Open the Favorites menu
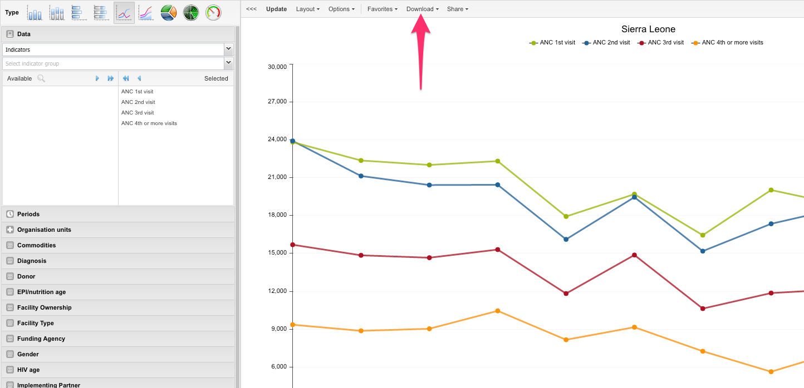Viewport: 804px width, 388px height. (x=382, y=9)
